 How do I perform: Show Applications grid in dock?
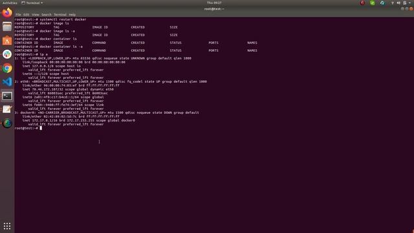point(7,226)
